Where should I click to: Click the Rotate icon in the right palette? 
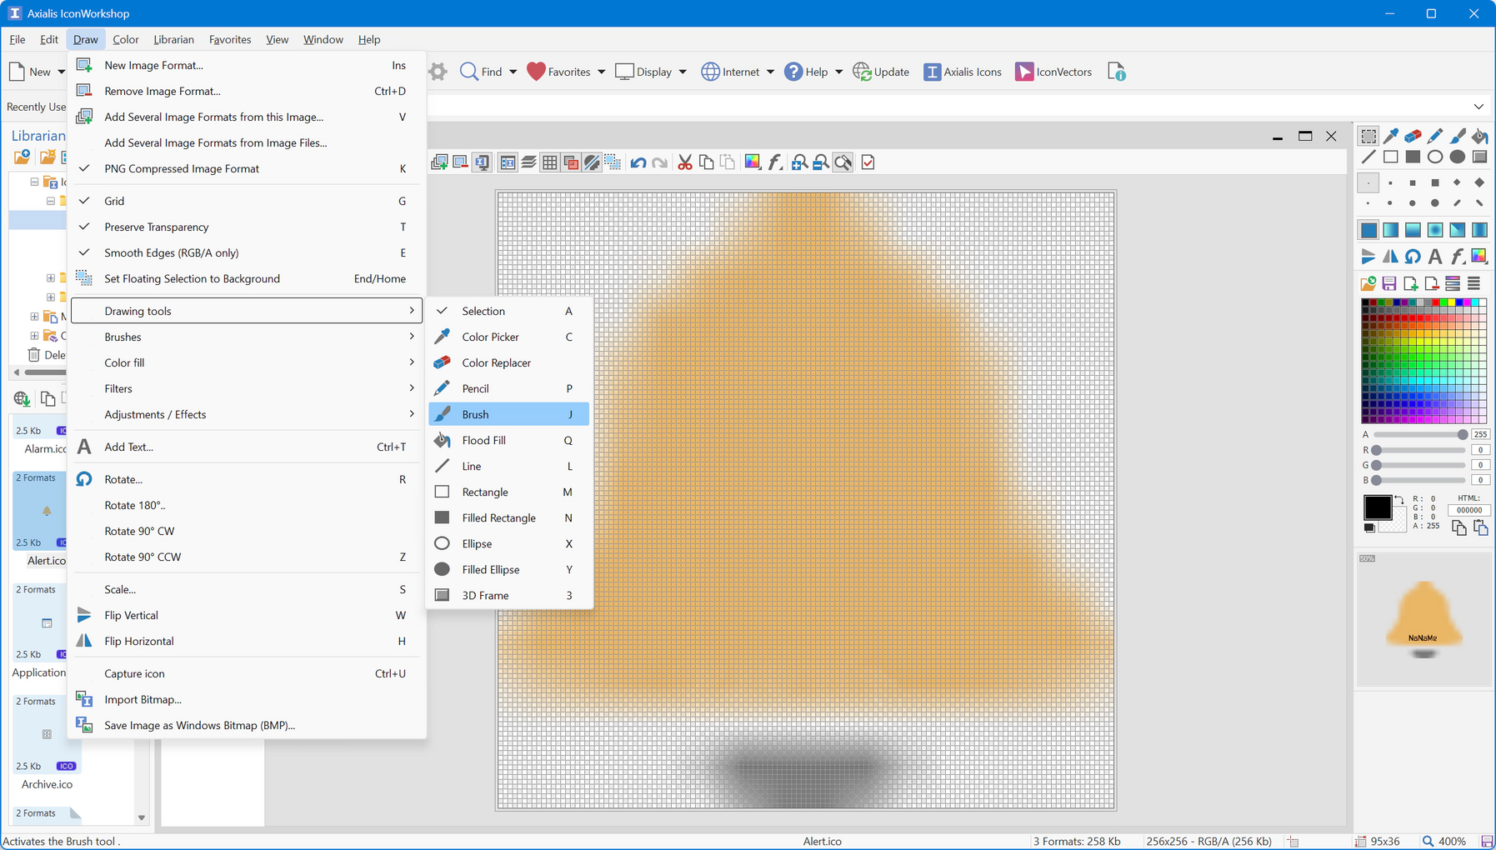(1413, 256)
